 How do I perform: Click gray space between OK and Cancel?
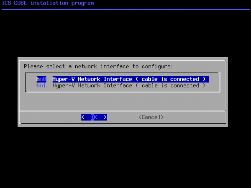click(x=123, y=118)
